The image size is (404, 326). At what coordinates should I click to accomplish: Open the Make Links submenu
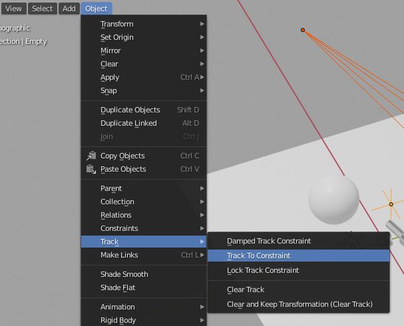point(144,255)
